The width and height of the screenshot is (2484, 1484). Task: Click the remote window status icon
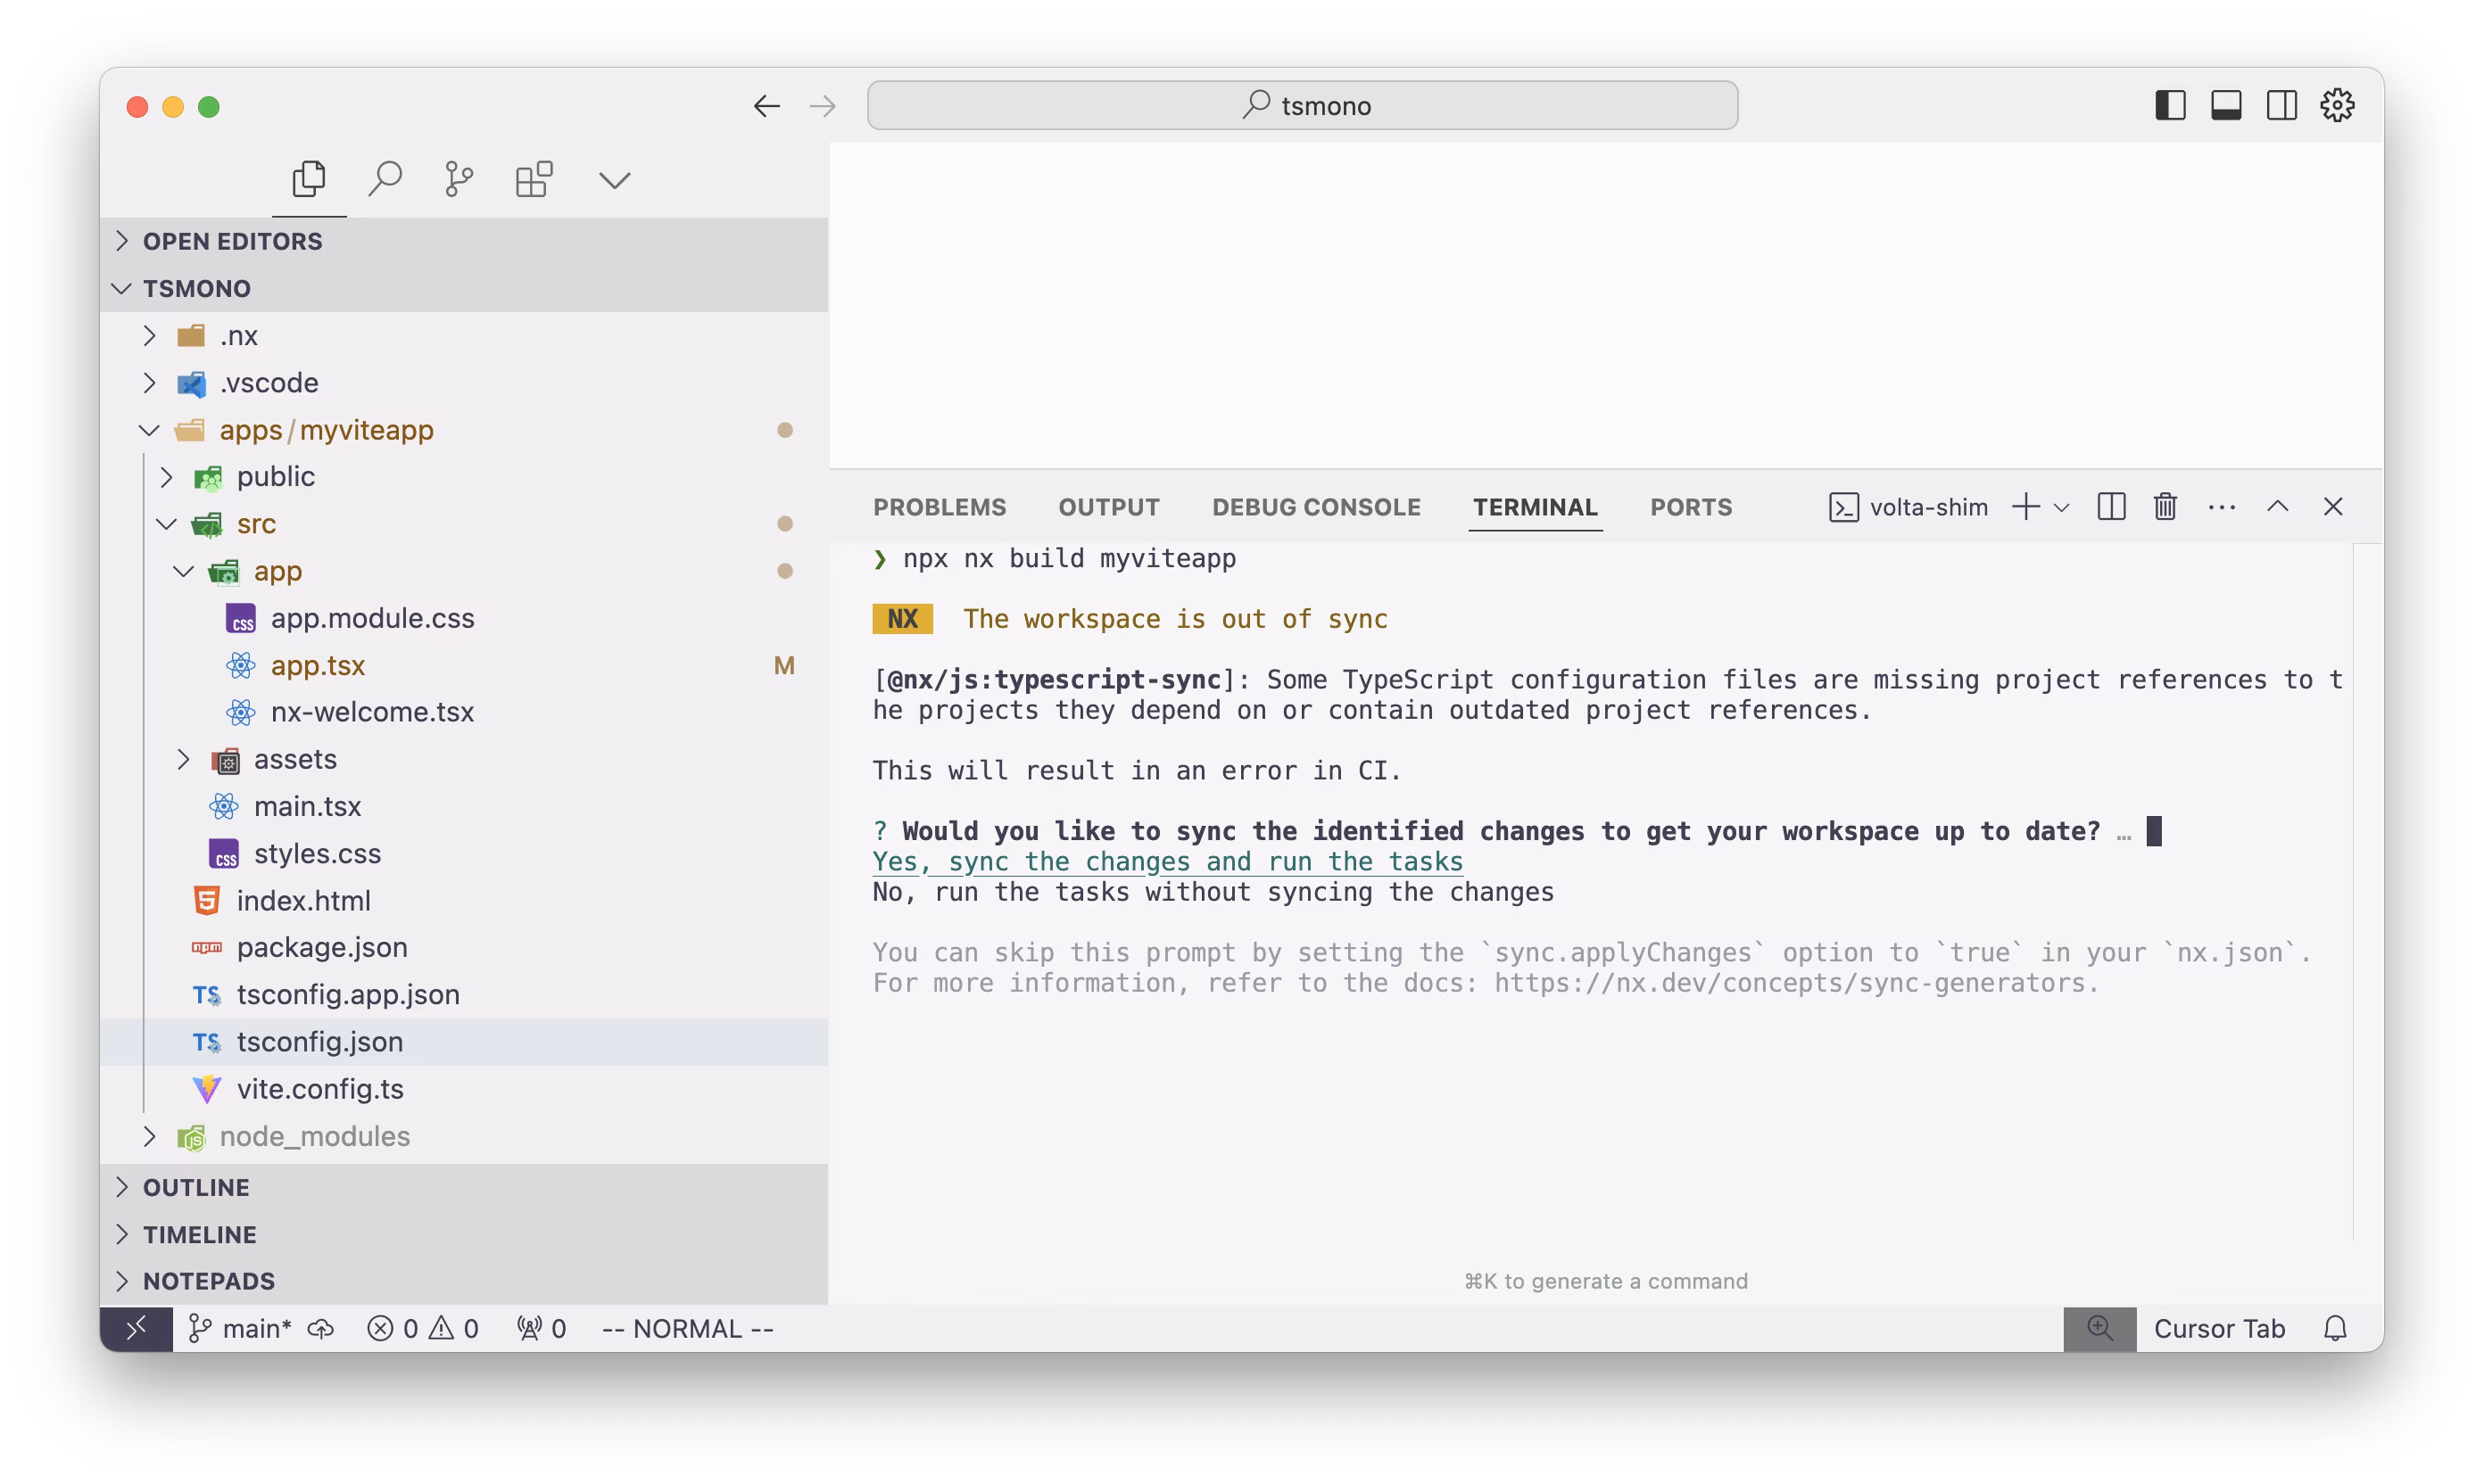pos(136,1328)
